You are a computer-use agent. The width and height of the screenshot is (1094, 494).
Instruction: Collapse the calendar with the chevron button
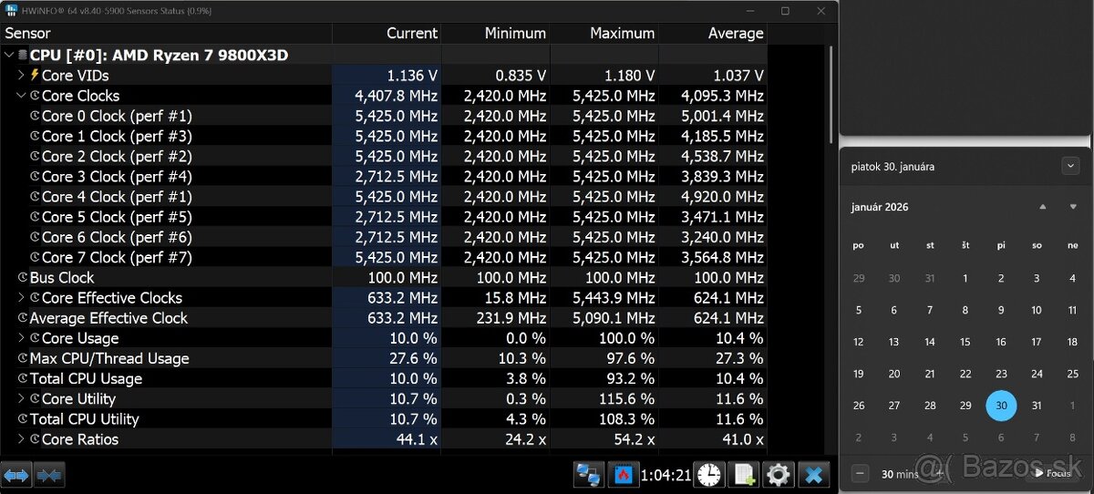[1070, 166]
